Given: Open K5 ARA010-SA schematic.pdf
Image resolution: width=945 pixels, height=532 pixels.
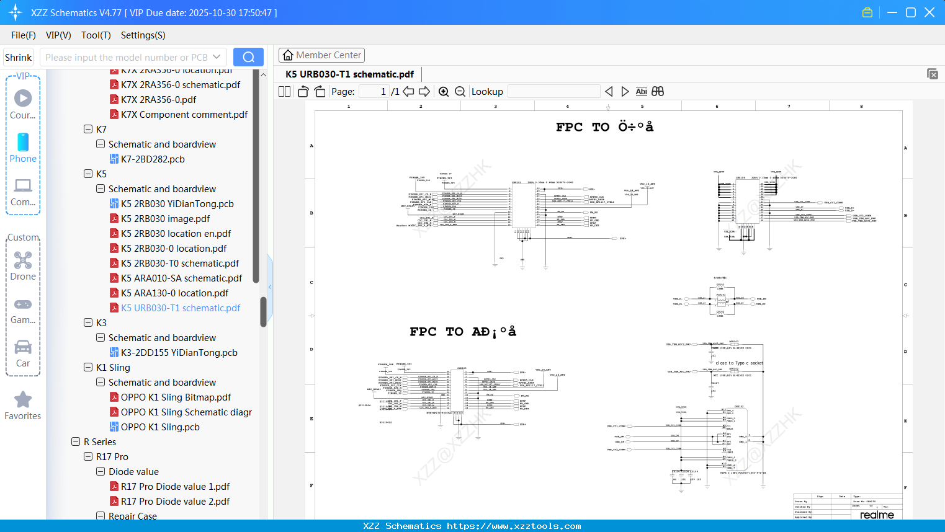Looking at the screenshot, I should (x=181, y=278).
